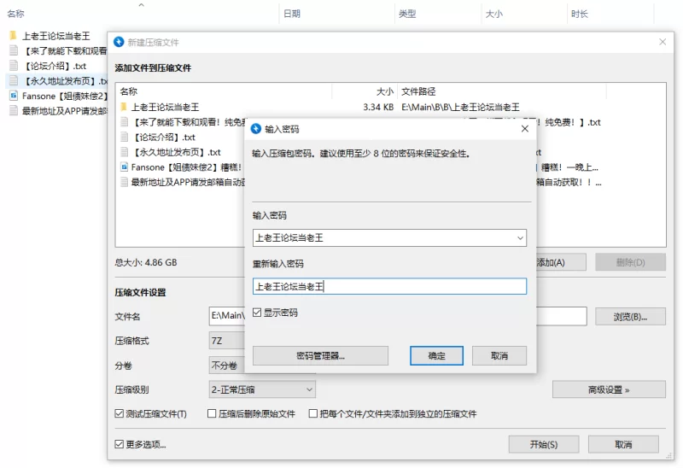
Task: Expand the 输入密码 combo box dropdown
Action: pyautogui.click(x=519, y=237)
